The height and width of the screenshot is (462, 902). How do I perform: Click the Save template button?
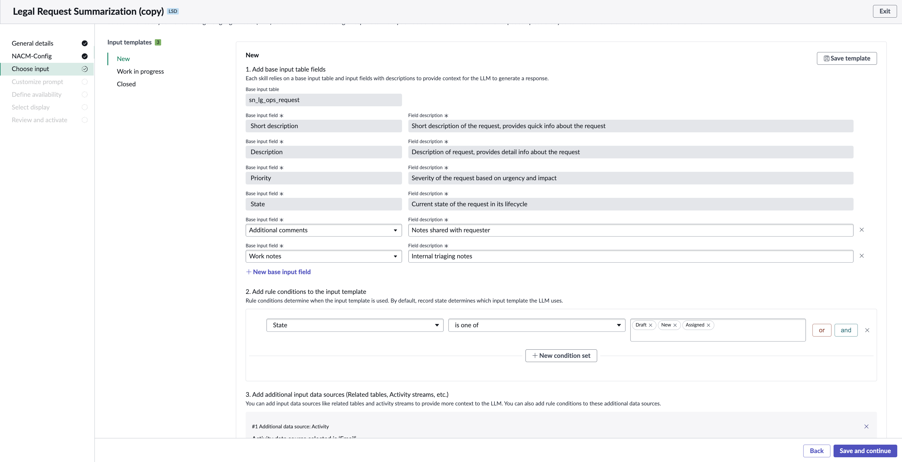pos(847,58)
